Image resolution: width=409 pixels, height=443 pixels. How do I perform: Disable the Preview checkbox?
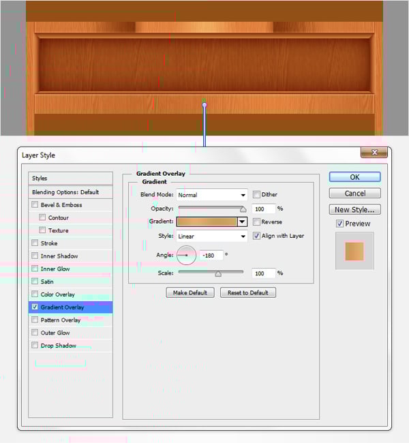(339, 224)
